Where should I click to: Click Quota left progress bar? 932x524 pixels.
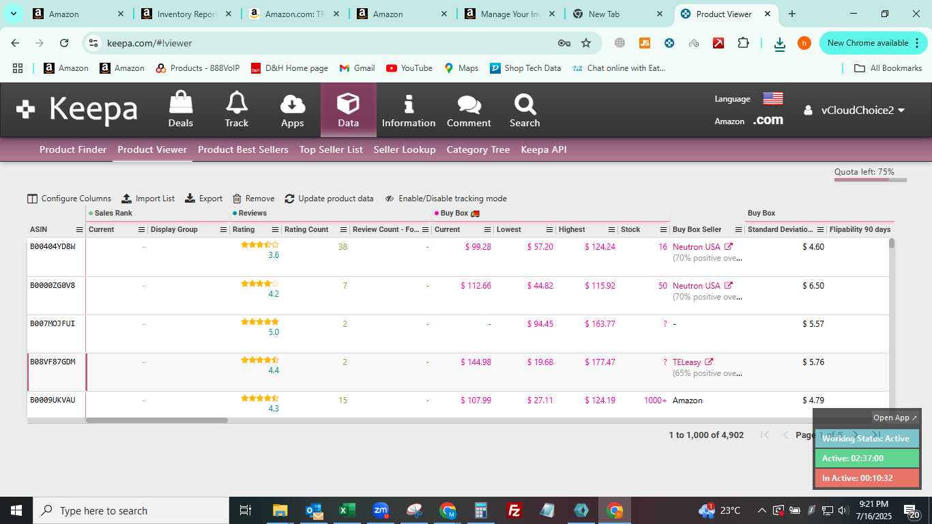click(871, 180)
